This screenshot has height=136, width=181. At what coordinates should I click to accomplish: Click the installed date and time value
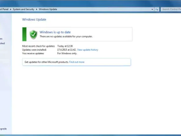[x=67, y=50]
